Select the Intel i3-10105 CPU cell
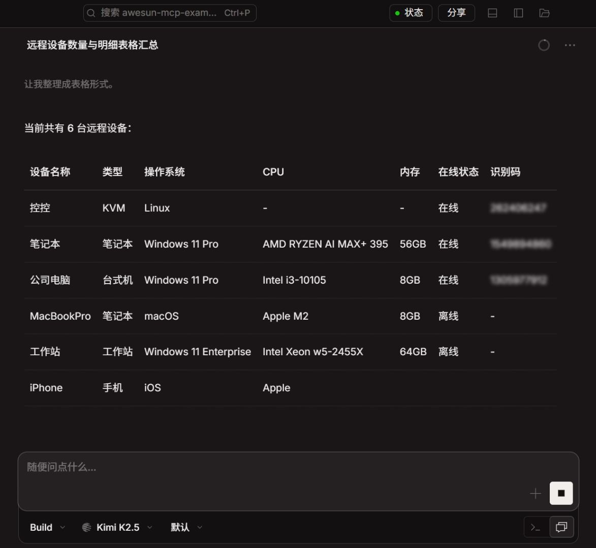This screenshot has height=548, width=596. pyautogui.click(x=294, y=280)
